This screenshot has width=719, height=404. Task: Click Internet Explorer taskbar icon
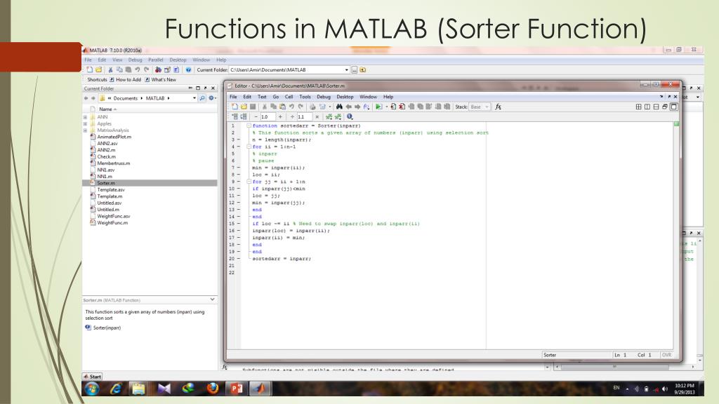click(x=116, y=389)
